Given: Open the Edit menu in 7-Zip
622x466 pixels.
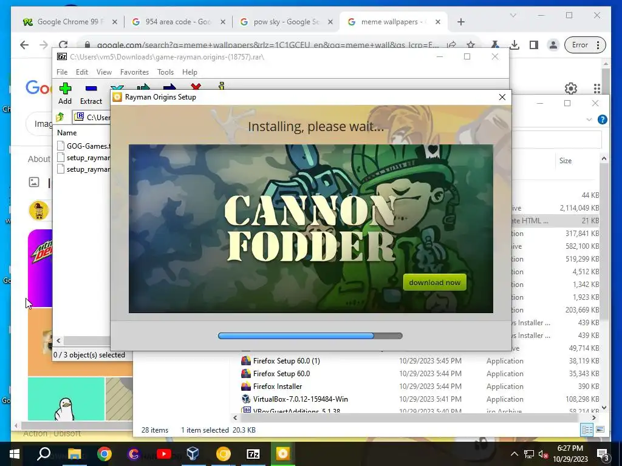Looking at the screenshot, I should [x=82, y=72].
